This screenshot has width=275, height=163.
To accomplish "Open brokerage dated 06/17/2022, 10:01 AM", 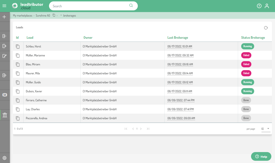I will pos(179,46).
